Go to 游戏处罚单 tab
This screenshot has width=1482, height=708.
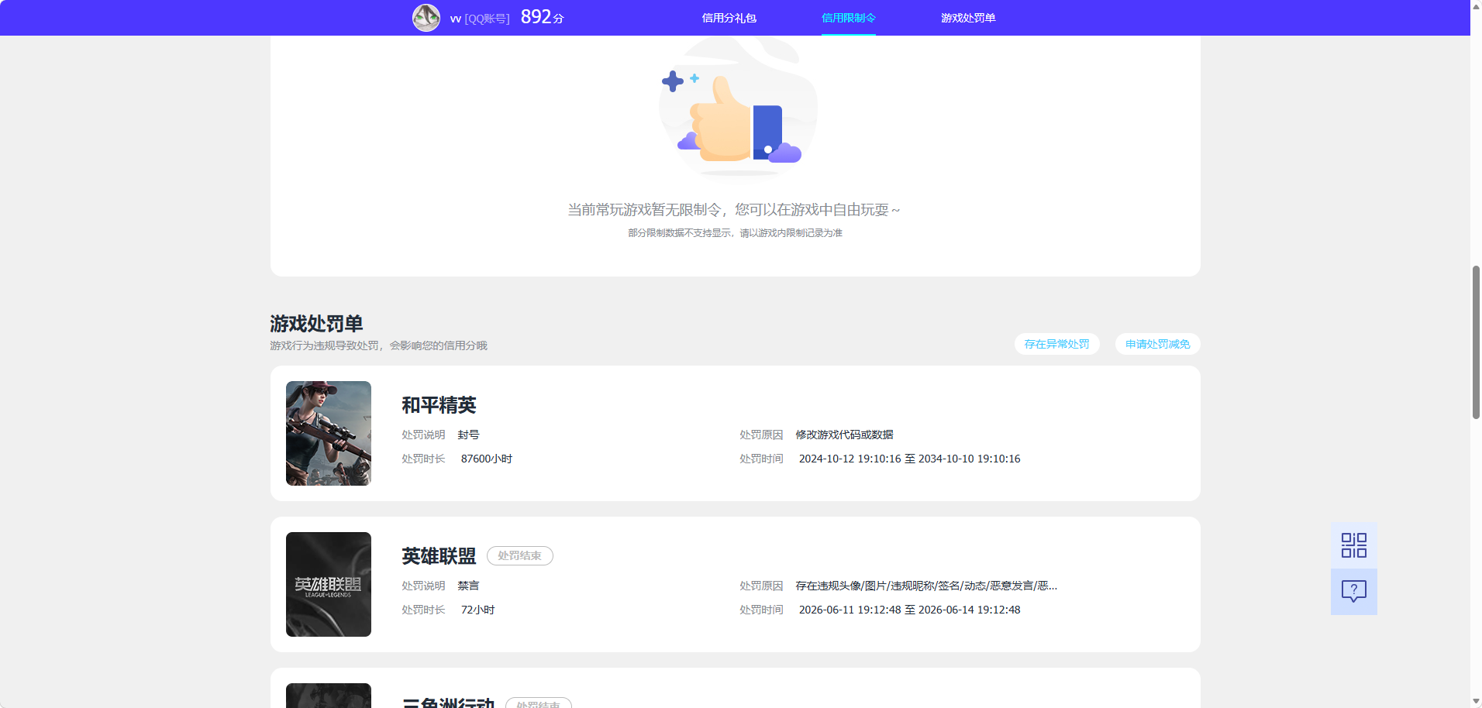click(968, 18)
